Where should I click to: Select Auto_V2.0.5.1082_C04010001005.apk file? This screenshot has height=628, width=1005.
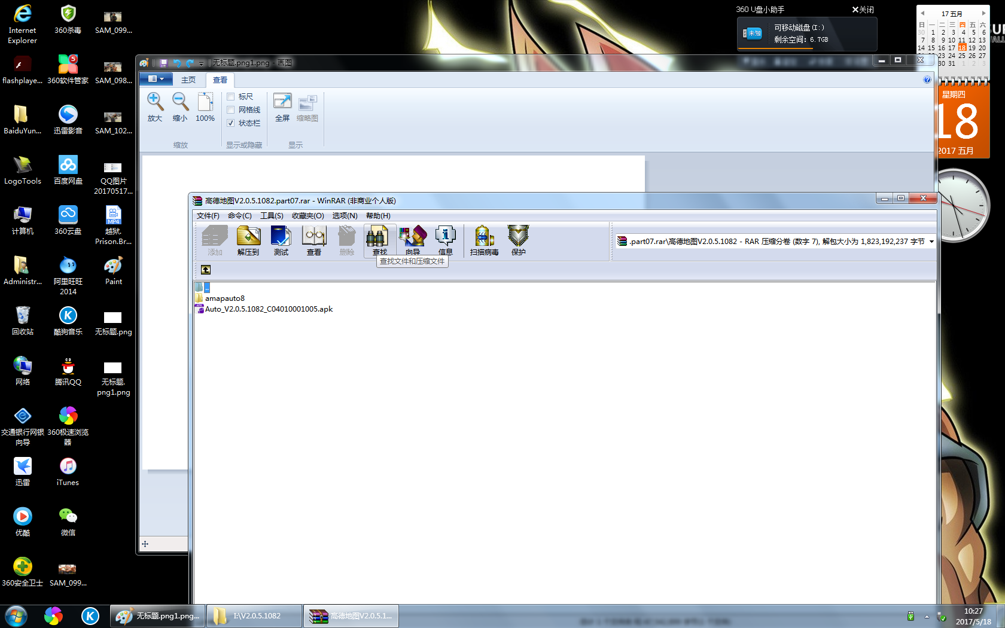point(264,309)
